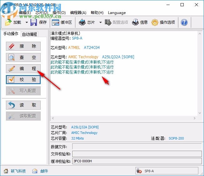The image size is (204, 176).
Task: Click '演示模式(未联机)' log line
Action: tap(65, 33)
